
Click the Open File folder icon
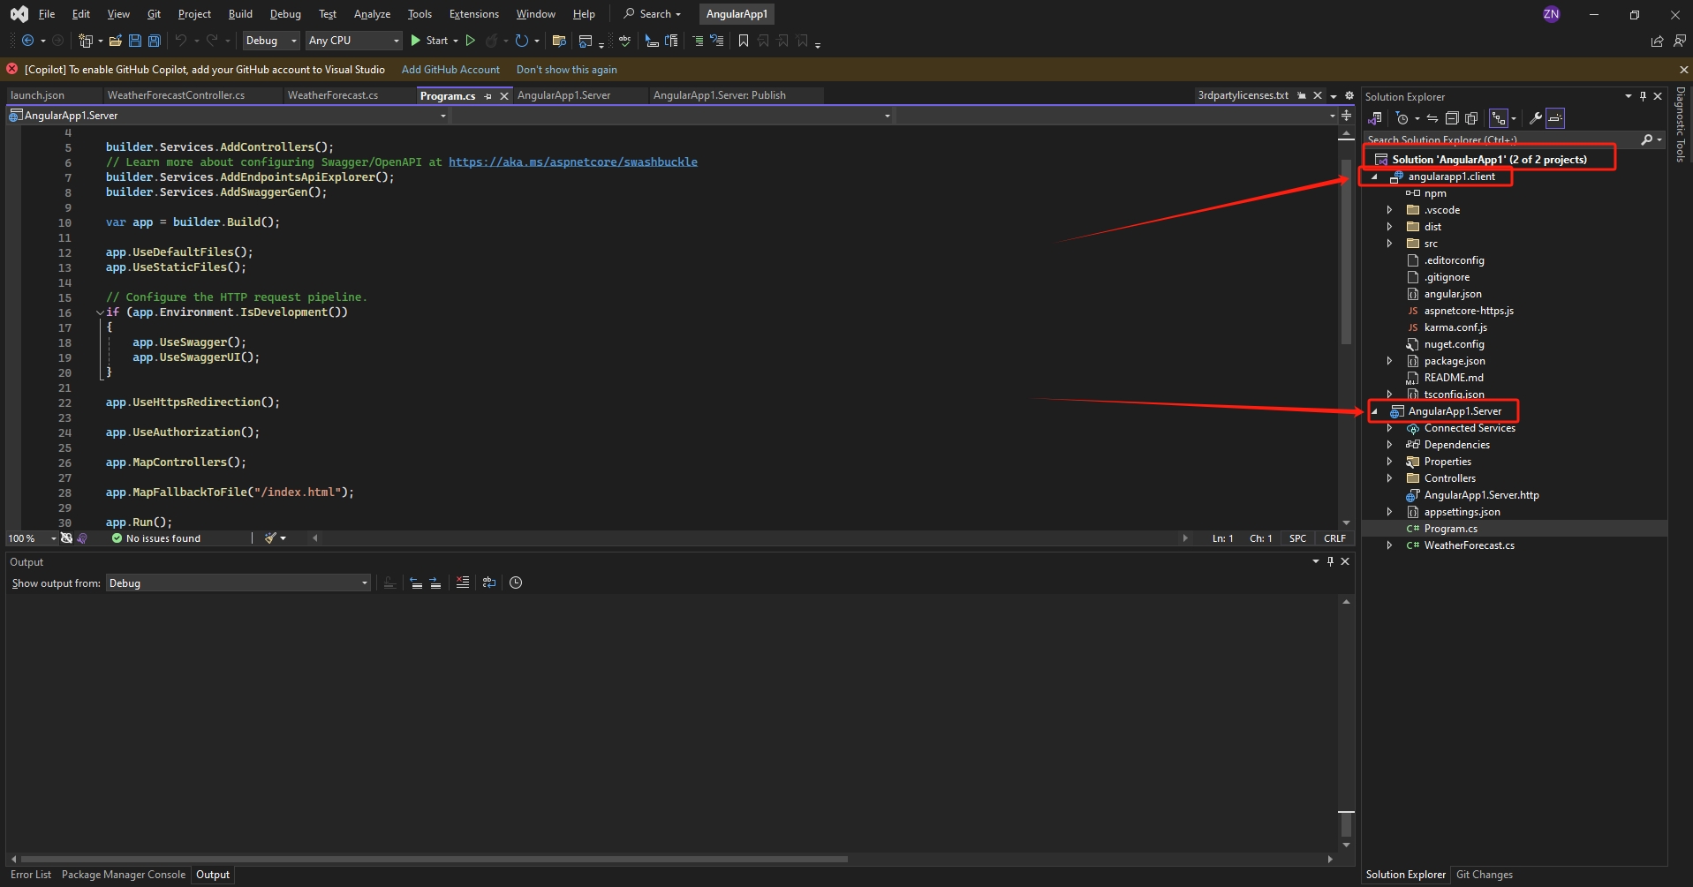click(115, 41)
